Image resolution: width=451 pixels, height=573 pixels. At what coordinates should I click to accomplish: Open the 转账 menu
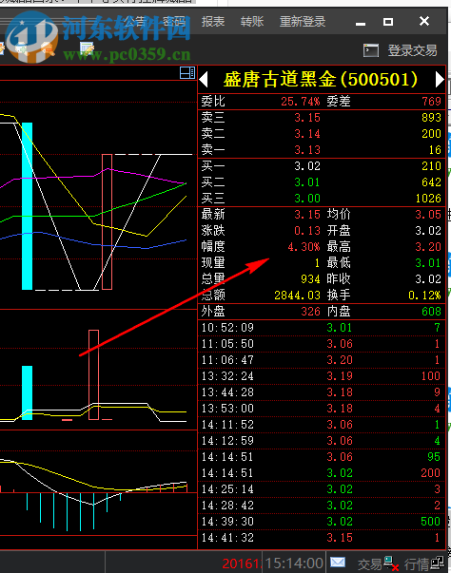point(252,22)
